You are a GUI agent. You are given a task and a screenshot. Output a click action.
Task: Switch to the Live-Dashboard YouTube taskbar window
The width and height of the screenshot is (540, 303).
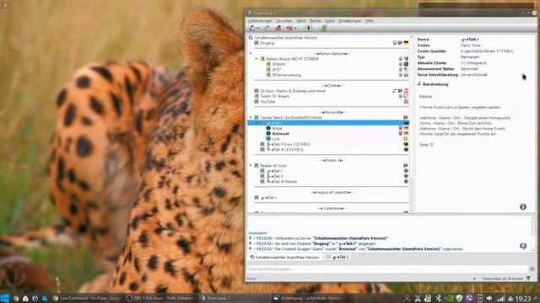87,299
